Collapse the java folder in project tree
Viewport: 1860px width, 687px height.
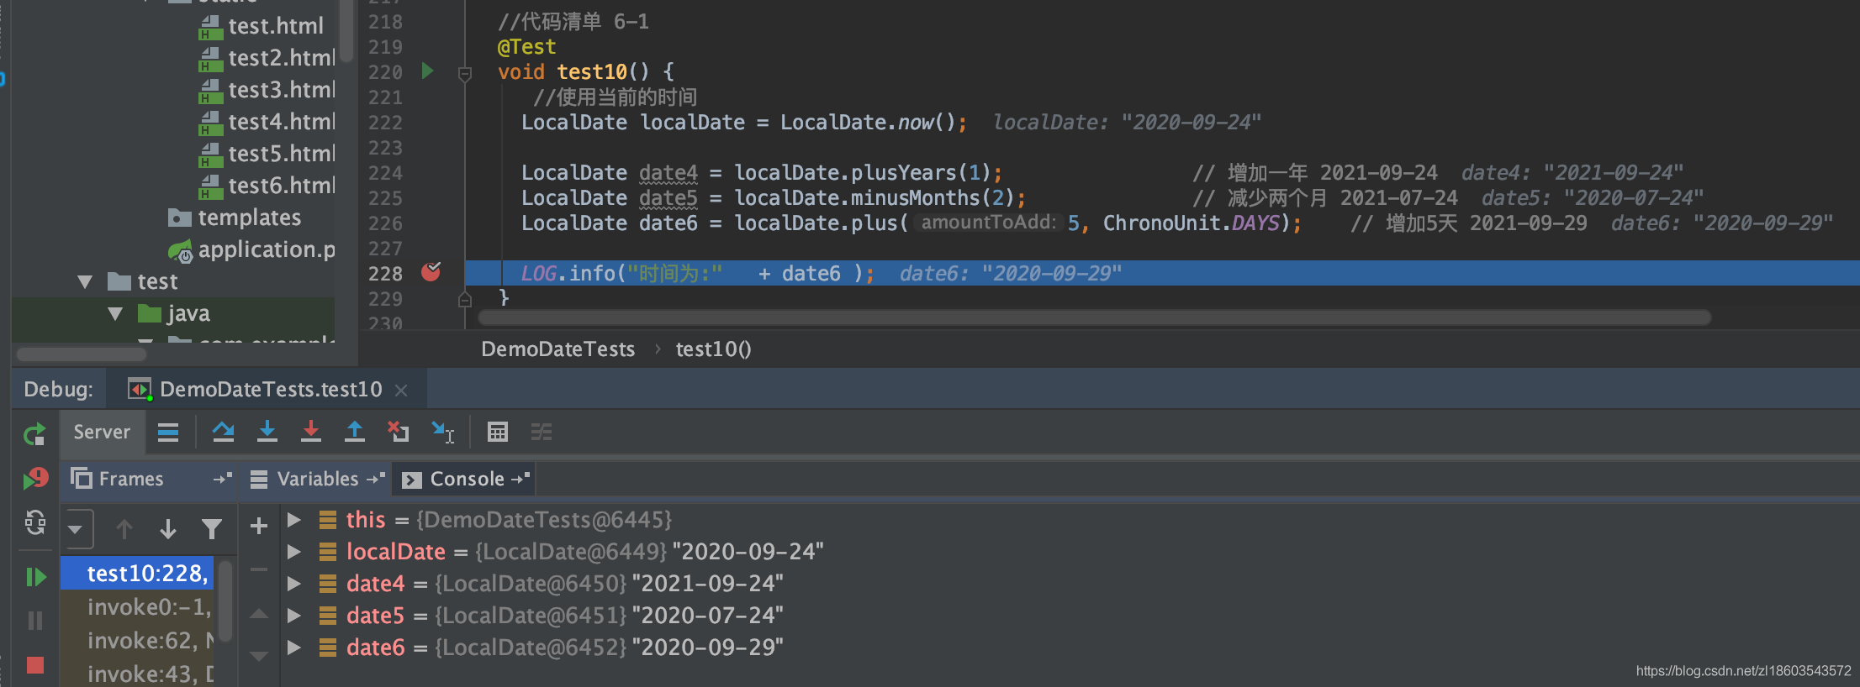(x=116, y=313)
